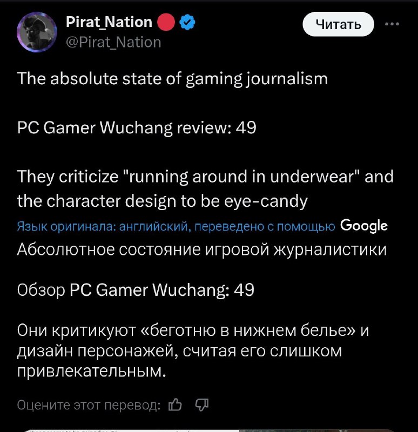Rate the translation with thumbs down
This screenshot has width=418, height=432.
[201, 404]
